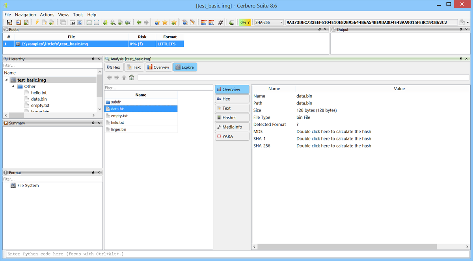This screenshot has height=261, width=473.
Task: Float the Roots panel with its undock icon
Action: tap(320, 30)
